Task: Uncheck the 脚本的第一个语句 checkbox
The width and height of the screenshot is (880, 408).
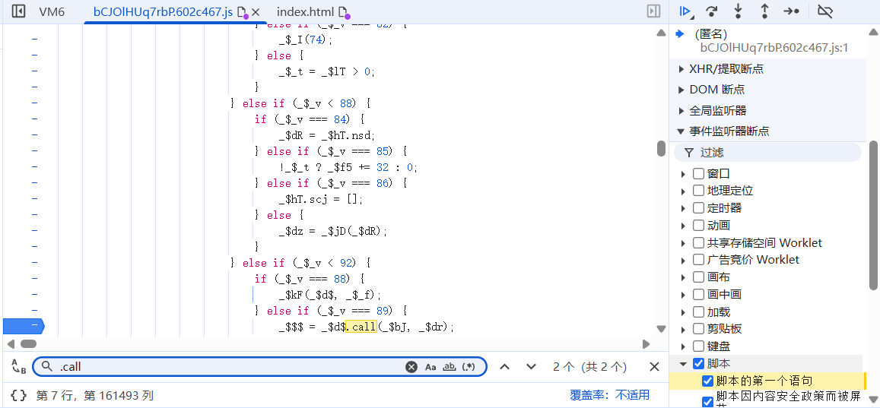Action: pos(707,381)
